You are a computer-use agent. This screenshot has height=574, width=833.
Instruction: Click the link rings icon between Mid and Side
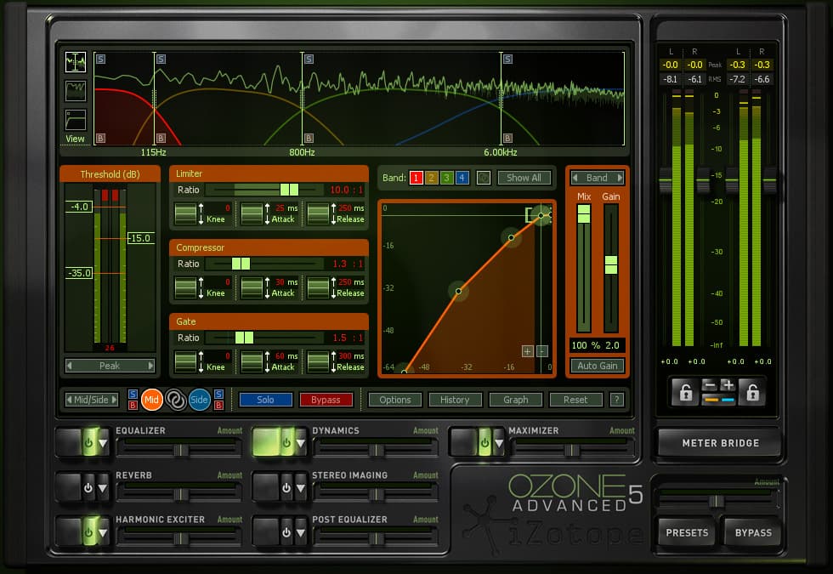point(175,400)
